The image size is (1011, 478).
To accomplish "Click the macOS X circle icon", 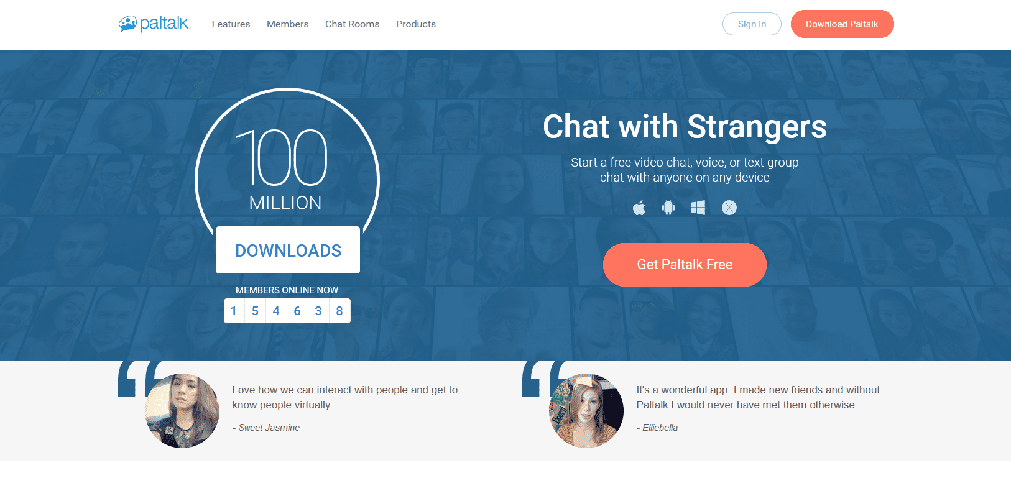I will click(x=729, y=208).
